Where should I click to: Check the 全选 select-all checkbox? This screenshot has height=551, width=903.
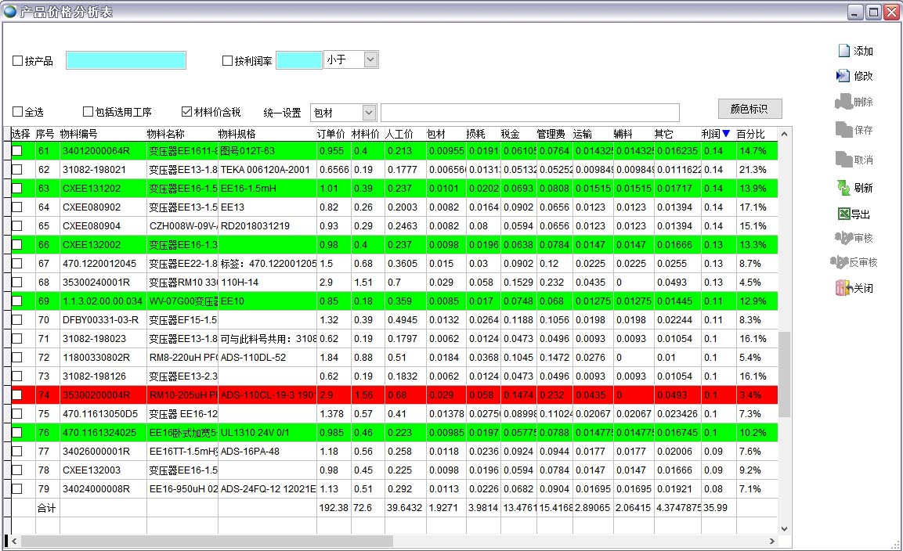click(x=18, y=112)
